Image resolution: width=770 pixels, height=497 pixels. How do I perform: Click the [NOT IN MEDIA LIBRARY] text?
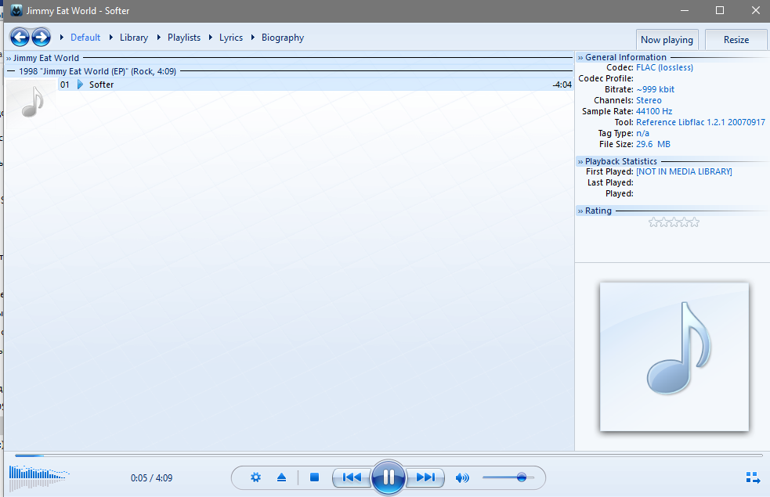pyautogui.click(x=684, y=171)
